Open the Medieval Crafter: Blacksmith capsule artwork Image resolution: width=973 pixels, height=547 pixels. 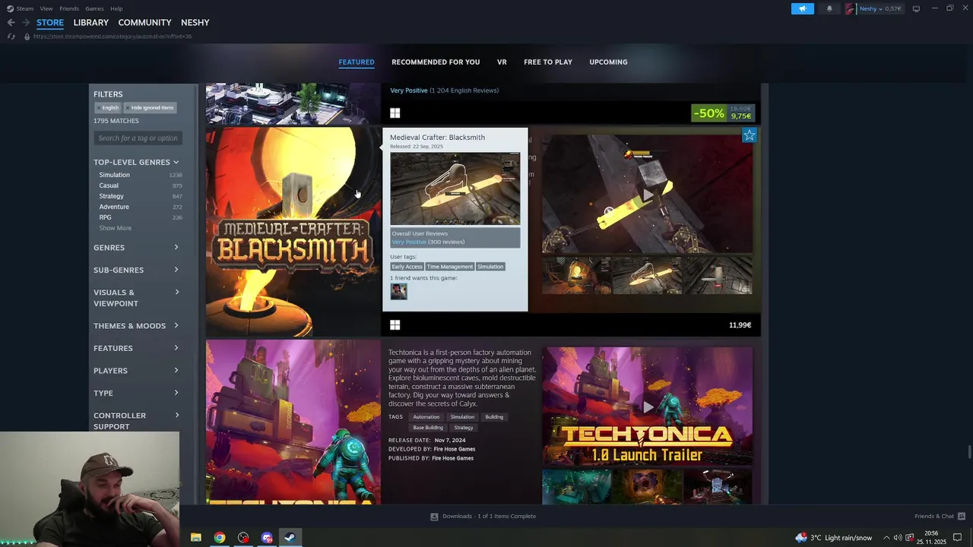click(293, 232)
